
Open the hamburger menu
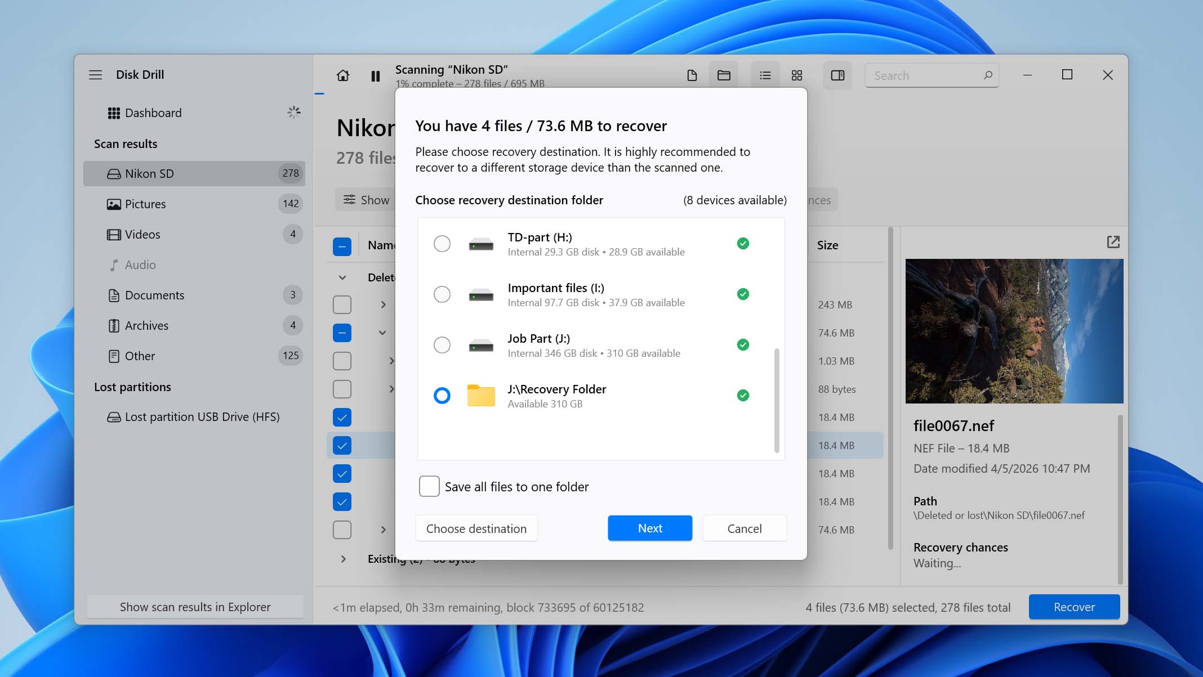click(96, 74)
